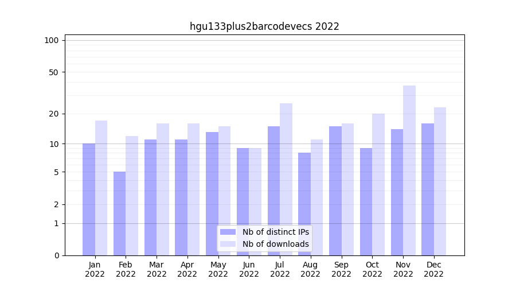This screenshot has height=287, width=516.
Task: Click the Oct 2022 downloads bar
Action: pyautogui.click(x=378, y=184)
